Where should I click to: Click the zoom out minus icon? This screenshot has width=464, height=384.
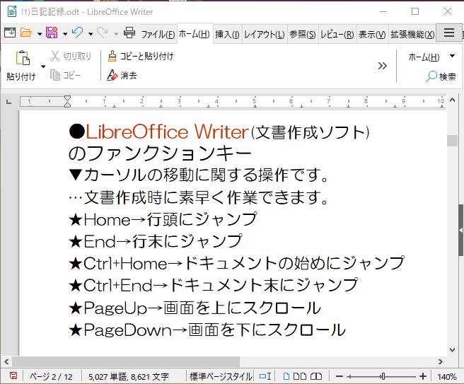point(340,376)
